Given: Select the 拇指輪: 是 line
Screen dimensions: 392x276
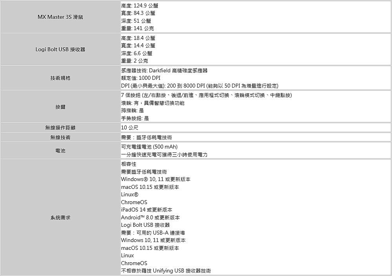Looking at the screenshot, I should click(132, 111).
